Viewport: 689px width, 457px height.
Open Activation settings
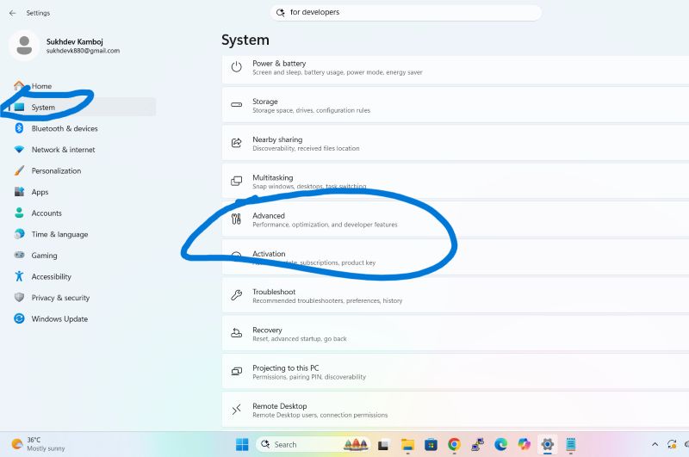(x=456, y=257)
